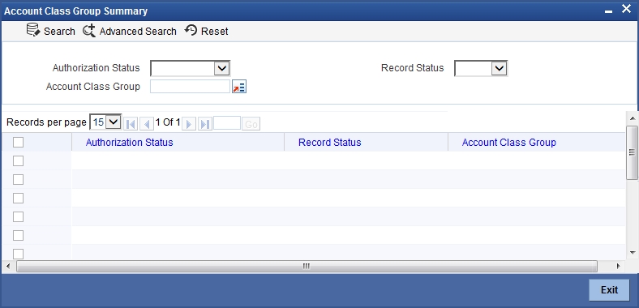Click the Go button
Image resolution: width=639 pixels, height=308 pixels.
tap(251, 124)
